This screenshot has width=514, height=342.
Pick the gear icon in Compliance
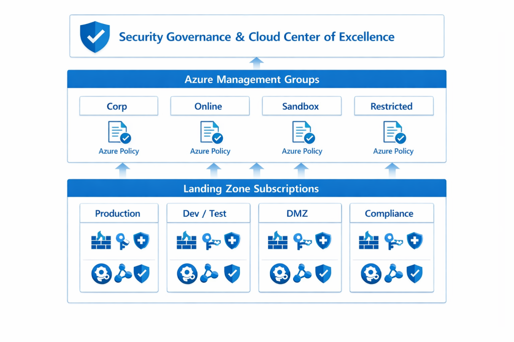(371, 274)
